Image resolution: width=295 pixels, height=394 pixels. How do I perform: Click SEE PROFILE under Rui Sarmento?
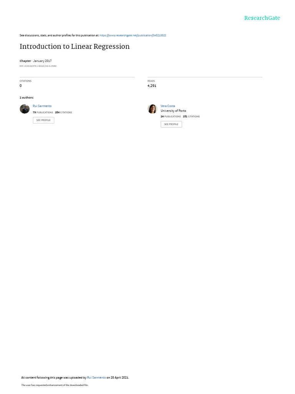point(43,120)
